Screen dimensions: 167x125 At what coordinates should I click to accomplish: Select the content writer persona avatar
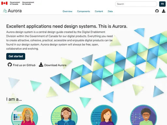[104, 115]
